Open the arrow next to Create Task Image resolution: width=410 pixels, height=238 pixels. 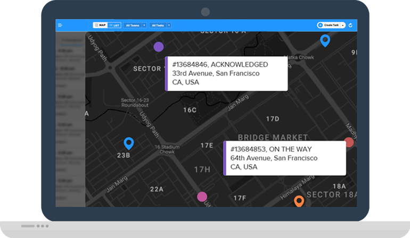(343, 25)
